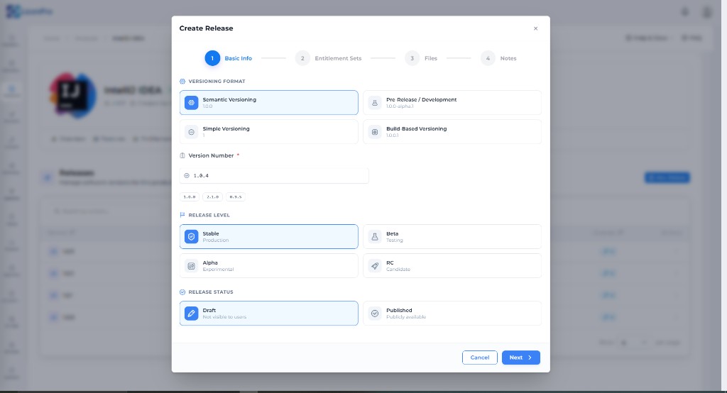Click the validation check icon in version field
The image size is (727, 393).
187,176
